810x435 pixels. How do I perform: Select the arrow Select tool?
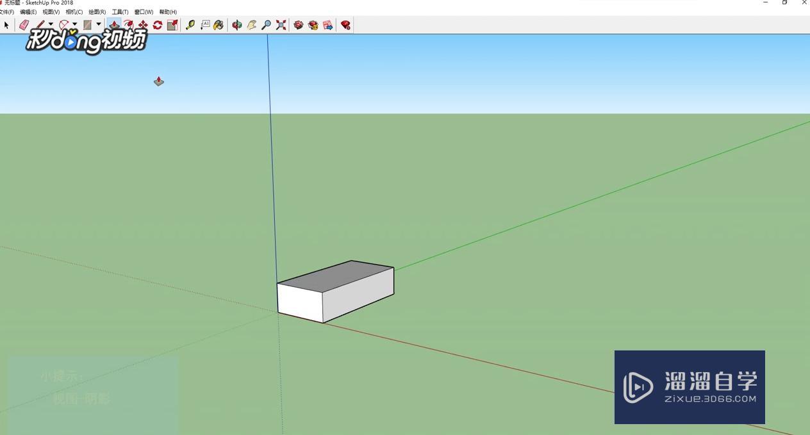(x=6, y=25)
